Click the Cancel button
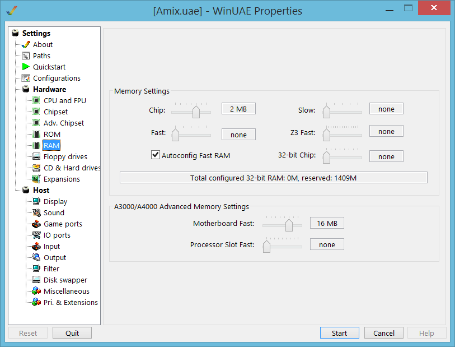Screen dimensions: 455x347 click(383, 333)
